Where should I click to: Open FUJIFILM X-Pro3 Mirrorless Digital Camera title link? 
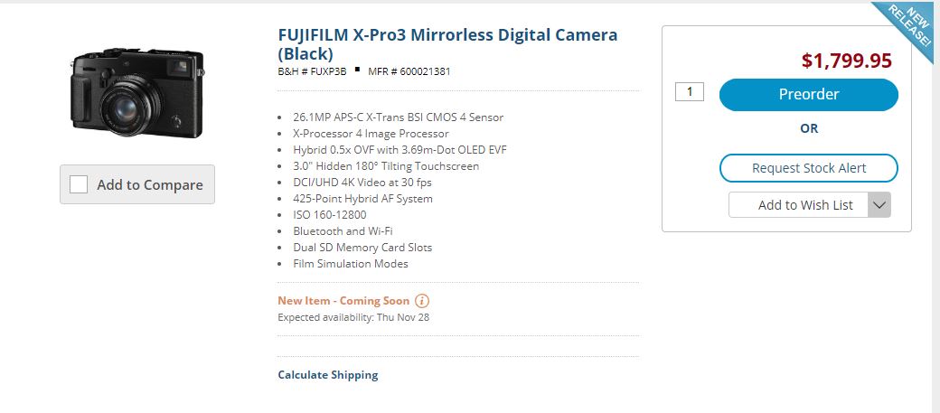pyautogui.click(x=447, y=43)
